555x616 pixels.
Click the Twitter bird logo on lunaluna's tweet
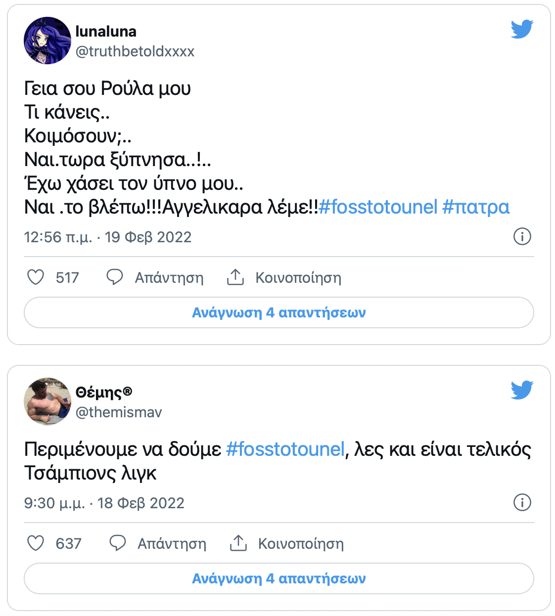pyautogui.click(x=521, y=29)
